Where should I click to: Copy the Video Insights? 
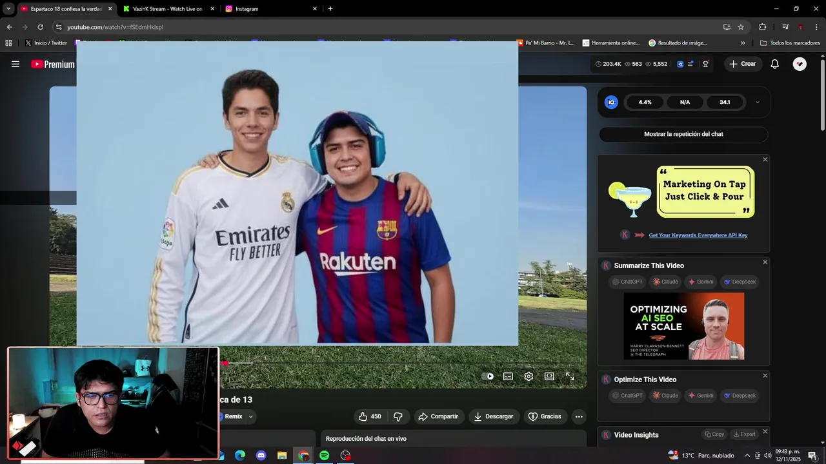pyautogui.click(x=714, y=434)
